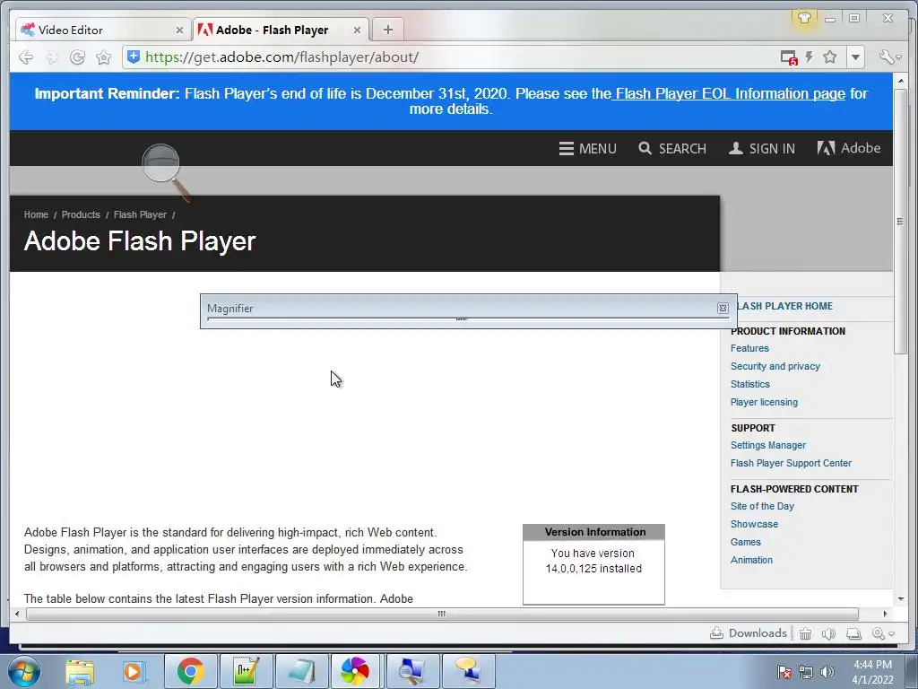Open the colorful pinwheel taskbar app
The width and height of the screenshot is (918, 689).
pyautogui.click(x=355, y=671)
